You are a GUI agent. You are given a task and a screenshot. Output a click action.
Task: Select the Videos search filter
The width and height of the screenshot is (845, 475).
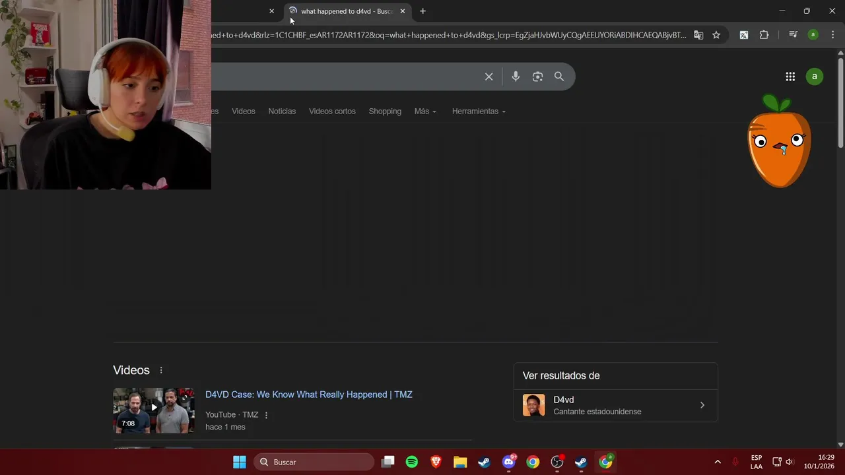[244, 111]
